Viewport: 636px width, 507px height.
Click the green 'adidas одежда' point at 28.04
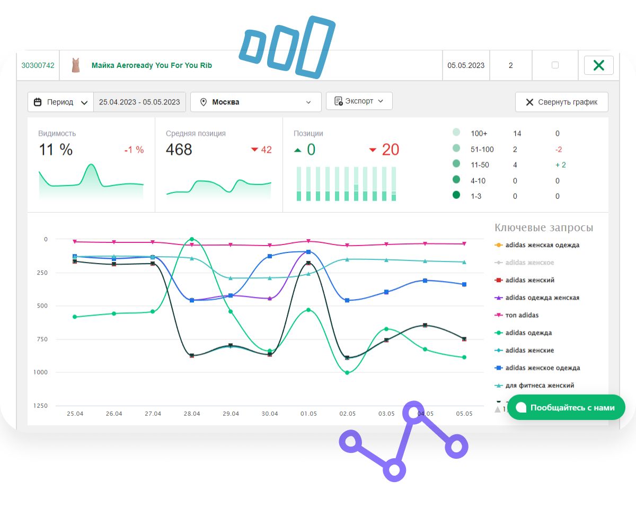191,239
